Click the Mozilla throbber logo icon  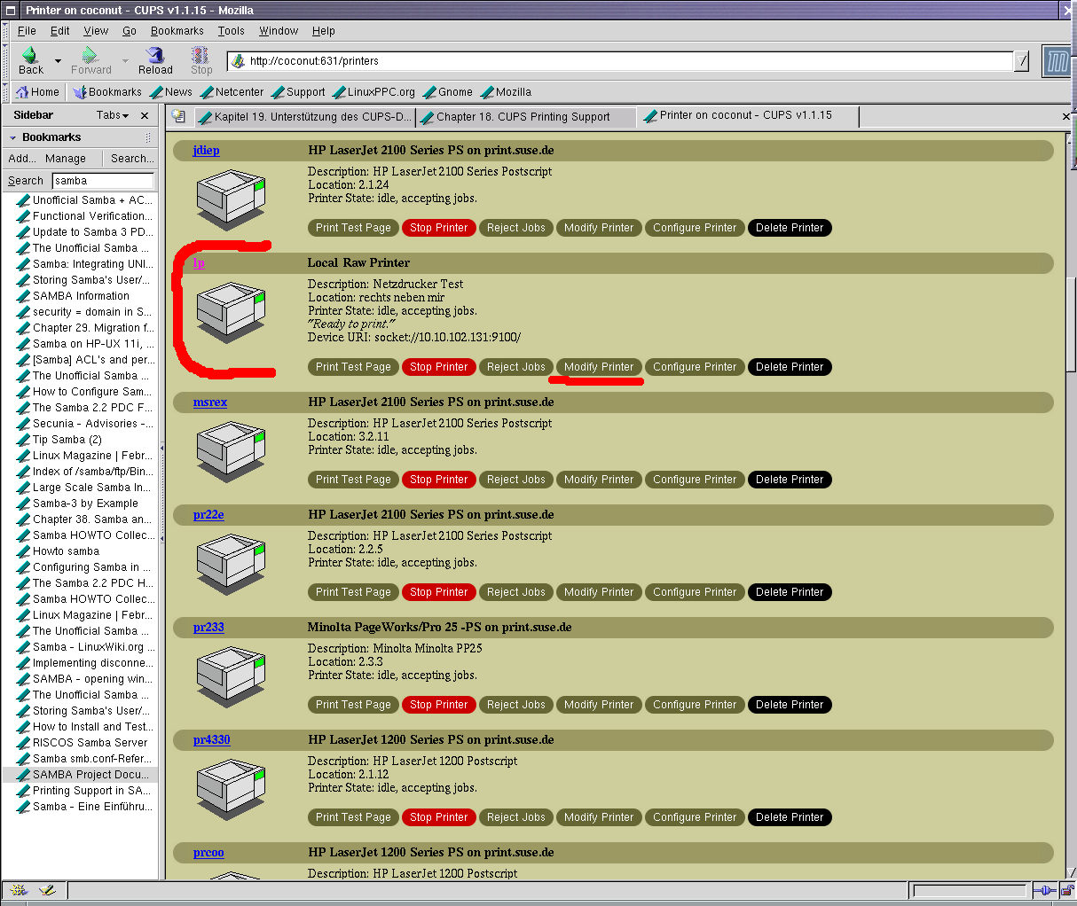[x=1057, y=61]
